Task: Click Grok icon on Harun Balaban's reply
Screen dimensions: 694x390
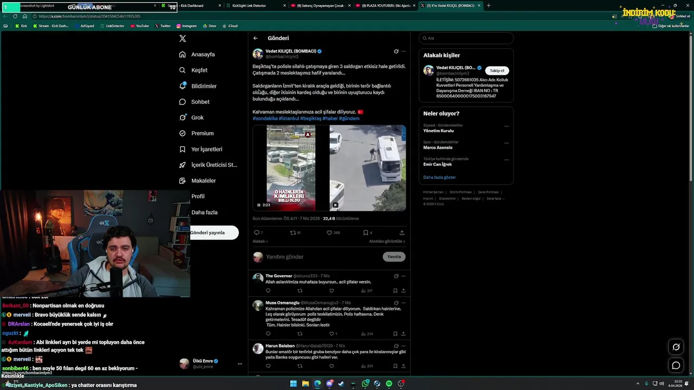Action: click(396, 346)
